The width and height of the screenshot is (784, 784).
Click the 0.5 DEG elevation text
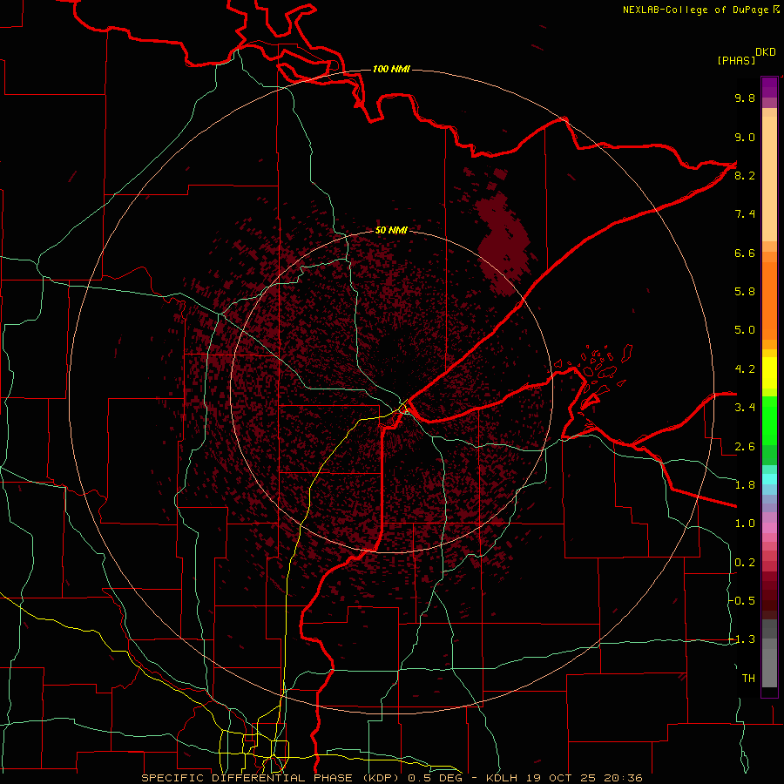point(435,778)
